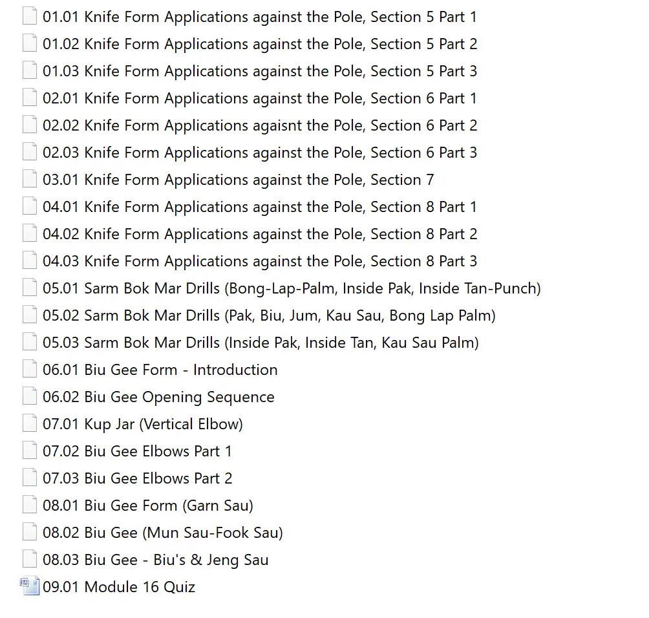This screenshot has height=618, width=649.
Task: Select 06.01 Biu Gee Form - Introduction
Action: [160, 370]
